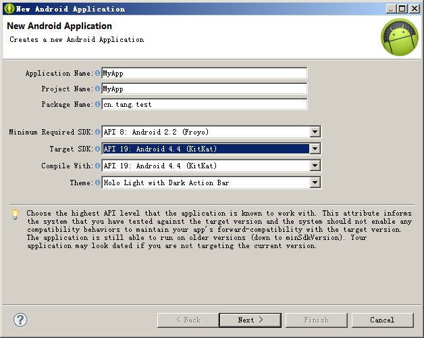The width and height of the screenshot is (424, 338).
Task: Click the info icon beside Project Name
Action: click(x=98, y=89)
